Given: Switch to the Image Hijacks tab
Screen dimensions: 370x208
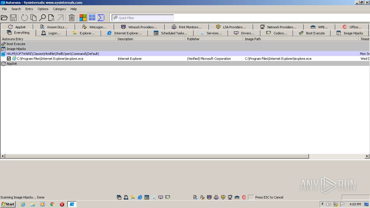Looking at the screenshot, I should 350,33.
